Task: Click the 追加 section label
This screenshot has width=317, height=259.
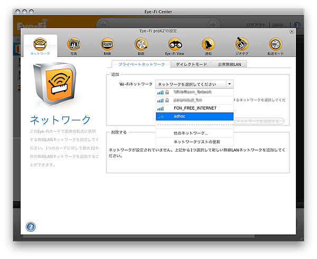Action: pyautogui.click(x=115, y=74)
